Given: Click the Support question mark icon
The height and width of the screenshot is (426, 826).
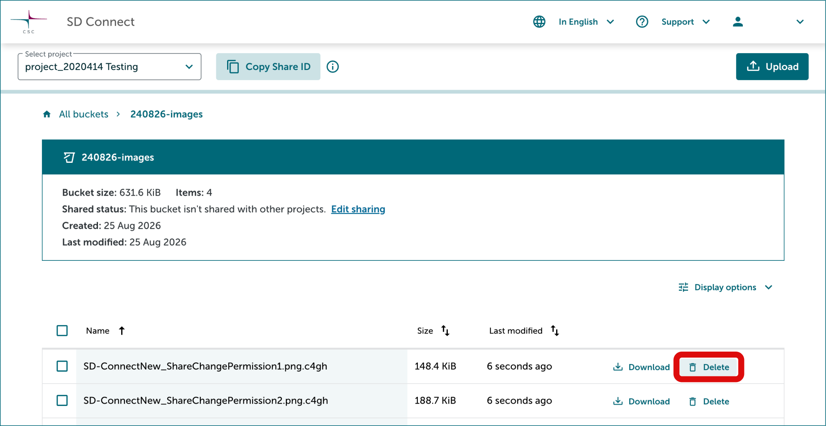Looking at the screenshot, I should 642,22.
